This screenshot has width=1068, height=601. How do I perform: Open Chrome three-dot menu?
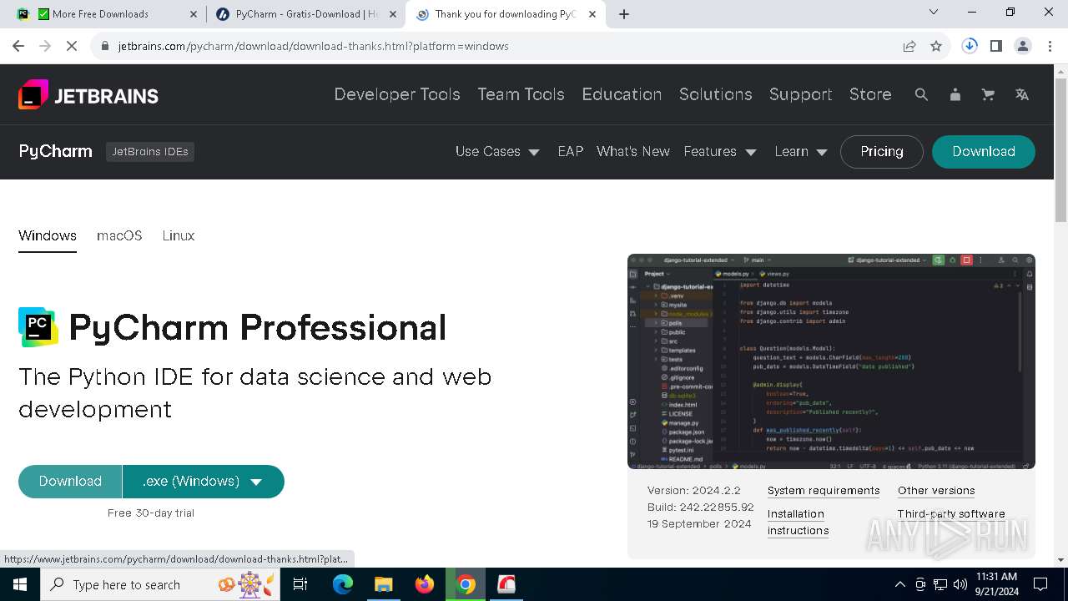1050,46
